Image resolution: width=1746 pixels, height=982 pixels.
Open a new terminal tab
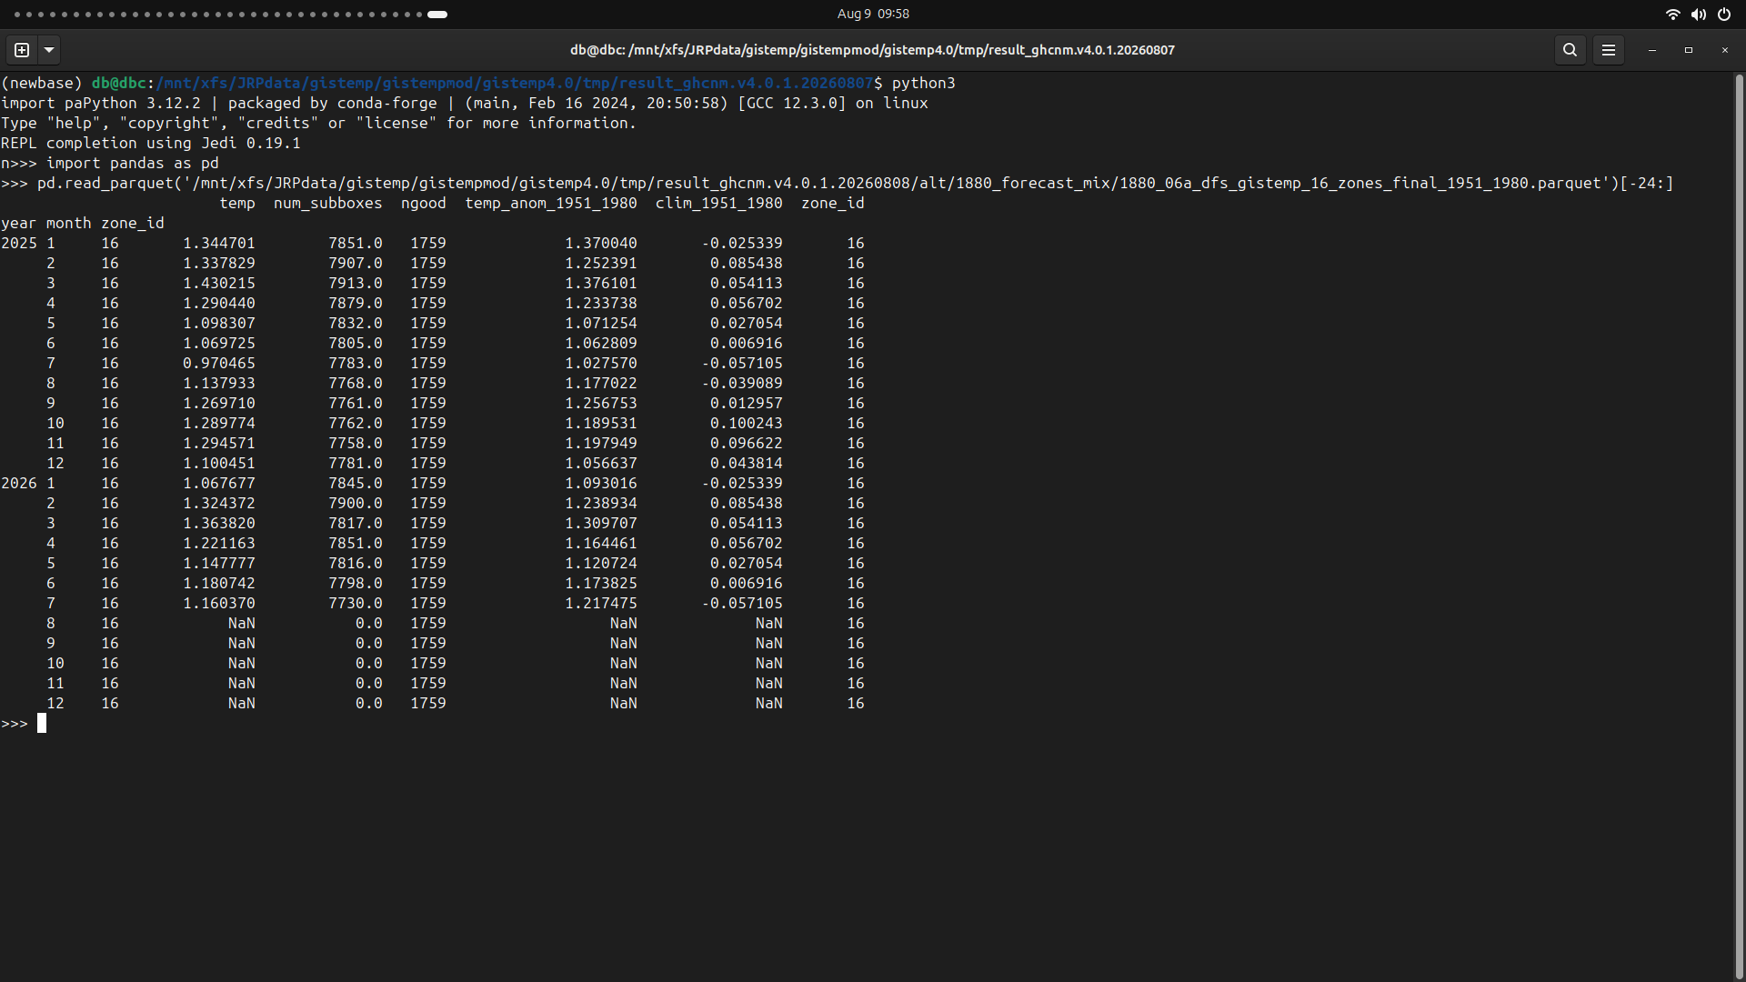[22, 50]
